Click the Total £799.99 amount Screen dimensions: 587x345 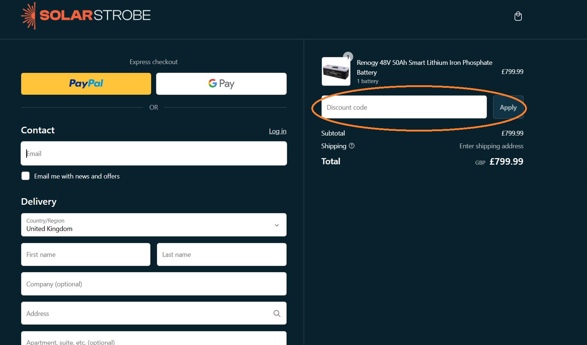point(506,161)
